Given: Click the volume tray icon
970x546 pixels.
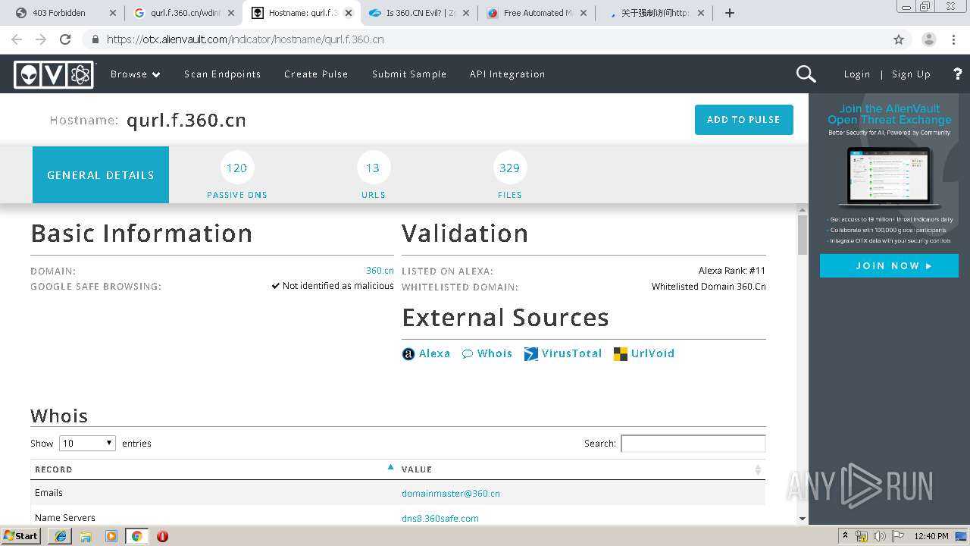Looking at the screenshot, I should pyautogui.click(x=879, y=537).
